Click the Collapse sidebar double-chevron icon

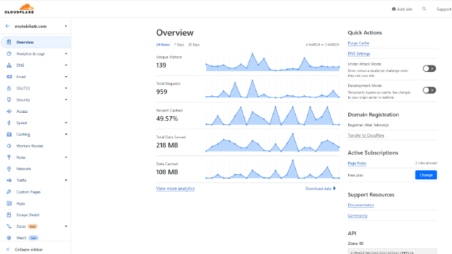8,249
